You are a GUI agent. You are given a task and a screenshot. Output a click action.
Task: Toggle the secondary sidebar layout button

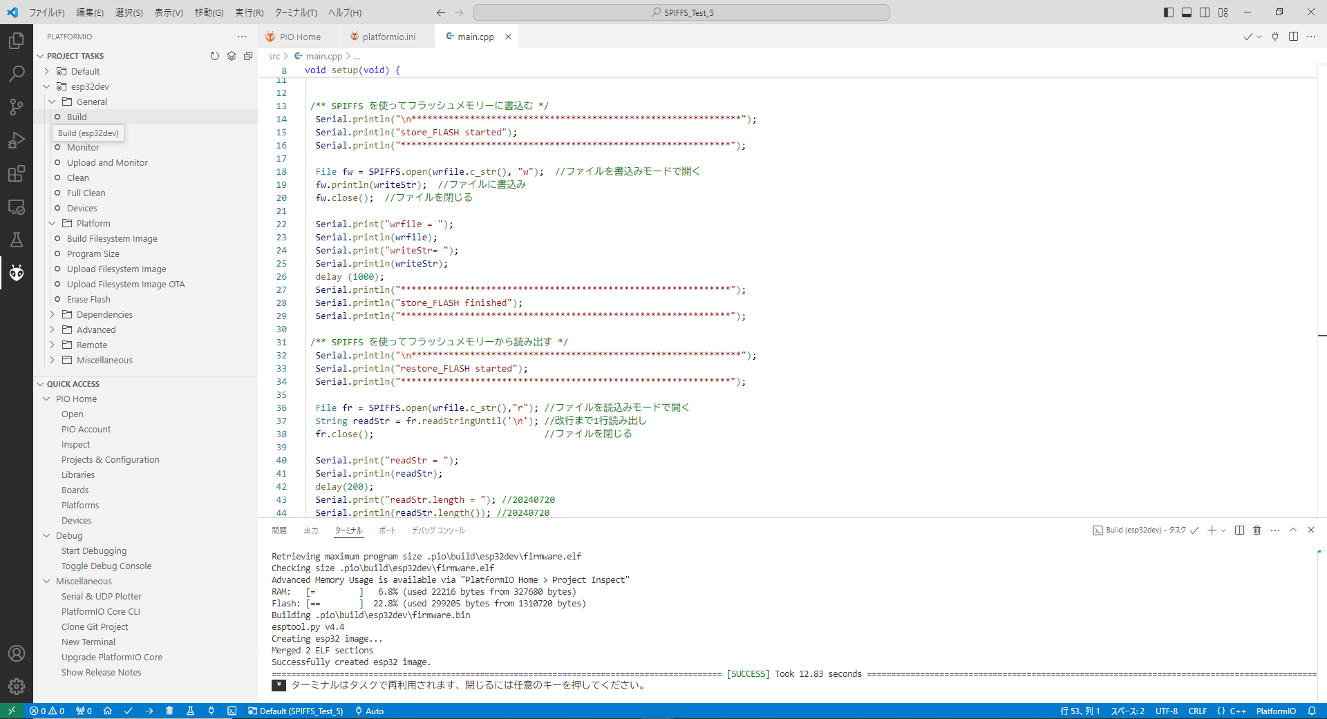1205,12
